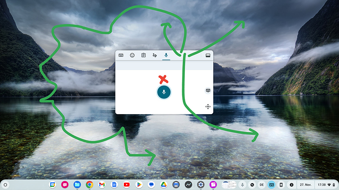
Task: Hide the on-screen keyboard
Action: click(208, 91)
